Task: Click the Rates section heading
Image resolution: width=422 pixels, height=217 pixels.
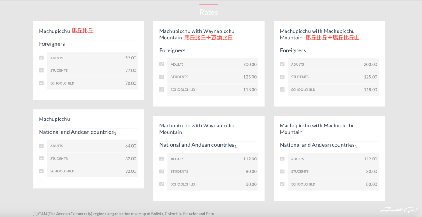Action: click(209, 12)
